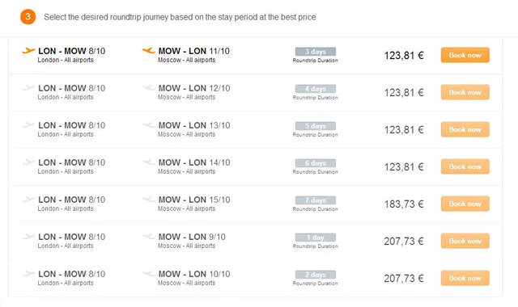This screenshot has height=307, width=518.
Task: Click departure plane icon in the 15/10 return row
Action: 28,200
